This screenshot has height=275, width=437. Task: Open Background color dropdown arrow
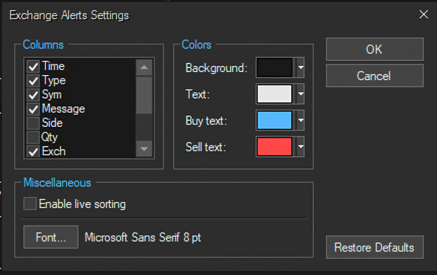click(301, 67)
